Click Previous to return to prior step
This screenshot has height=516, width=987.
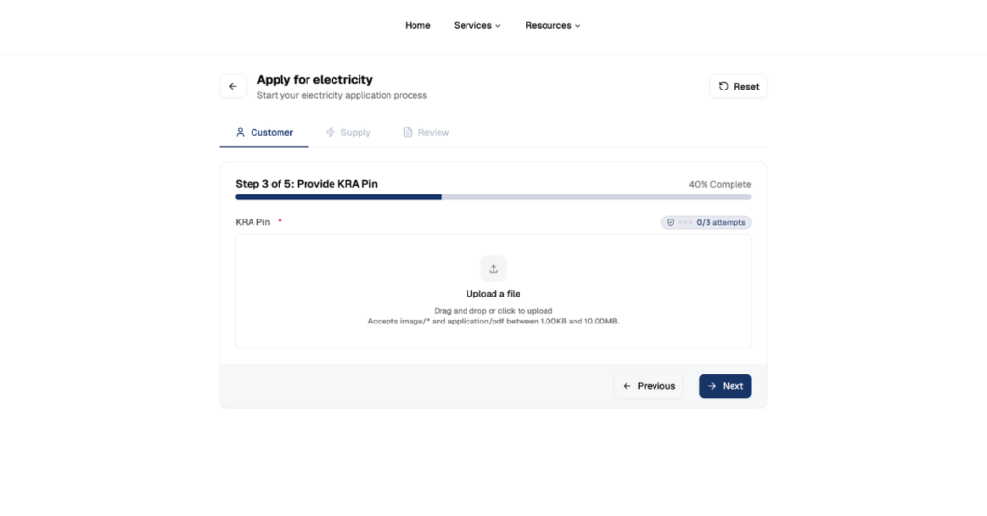pyautogui.click(x=649, y=386)
